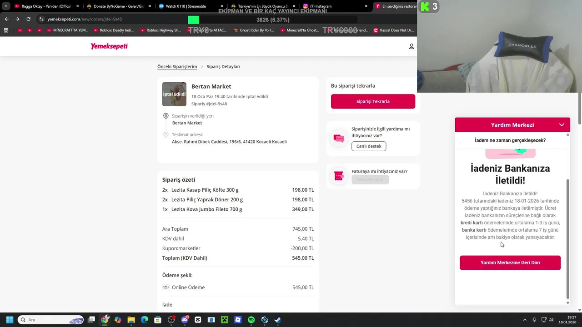This screenshot has width=582, height=327.
Task: Click the Yemeksepeti logo
Action: tap(109, 46)
